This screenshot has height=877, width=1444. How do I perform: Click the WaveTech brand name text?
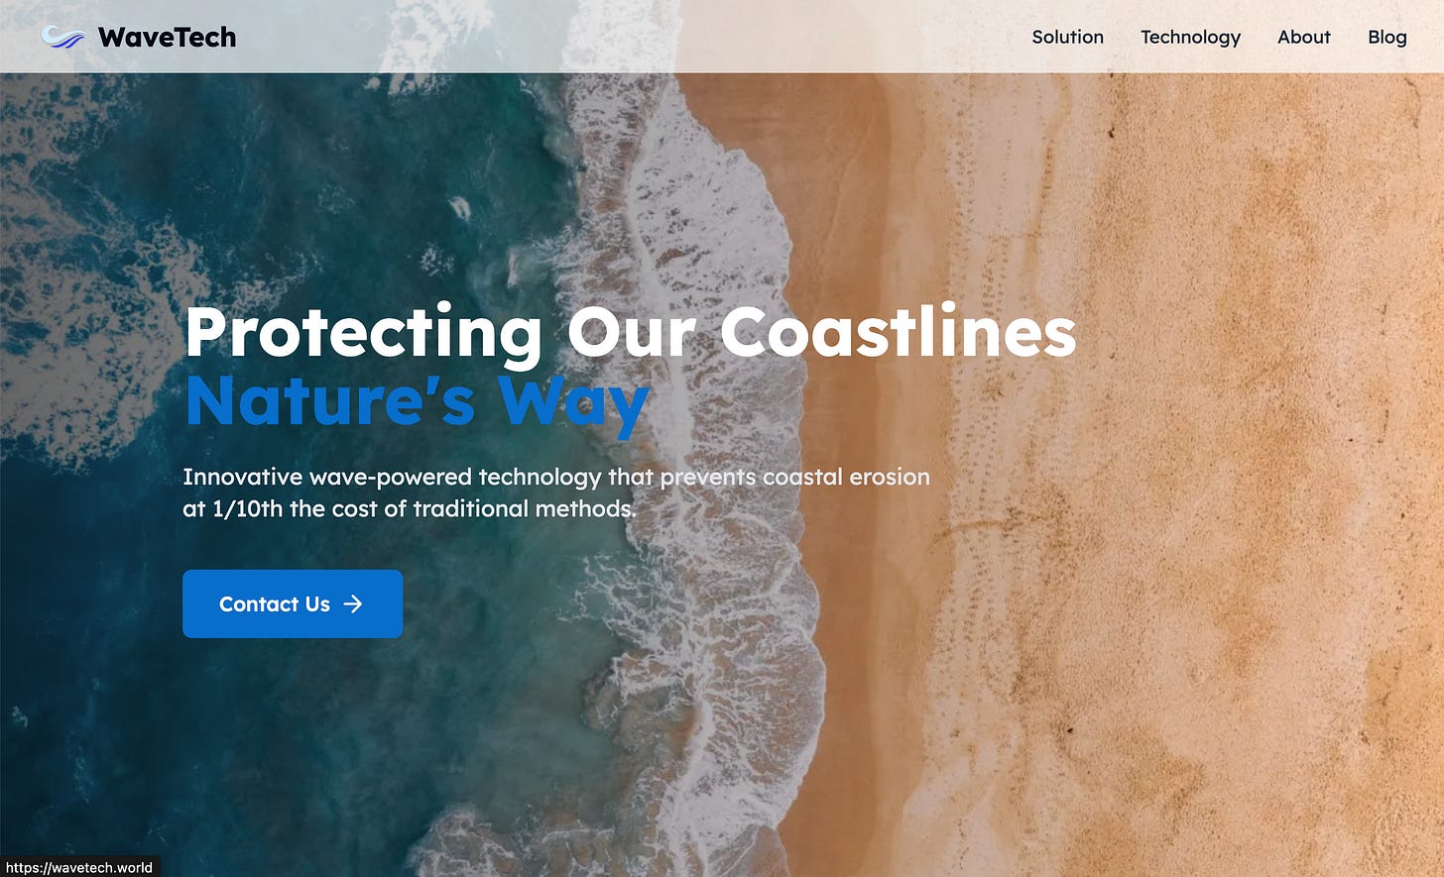tap(167, 38)
